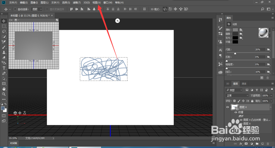This screenshot has width=275, height=148.
Task: Toggle eye of 图层 0 凸出材质 texture
Action: [241, 120]
